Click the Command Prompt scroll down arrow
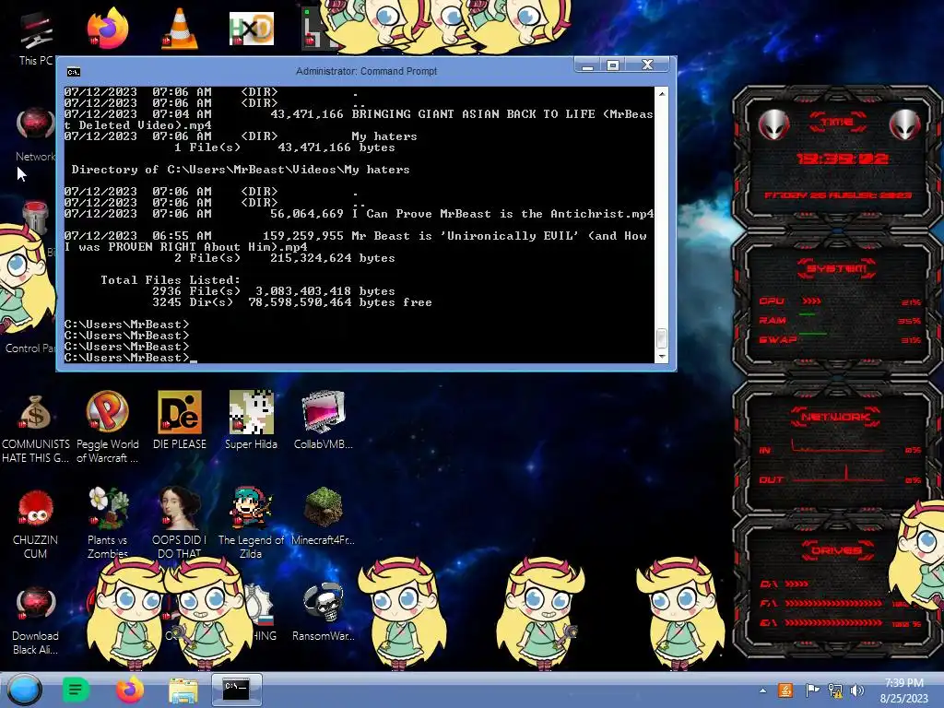Screen dimensions: 944x708 (662, 357)
